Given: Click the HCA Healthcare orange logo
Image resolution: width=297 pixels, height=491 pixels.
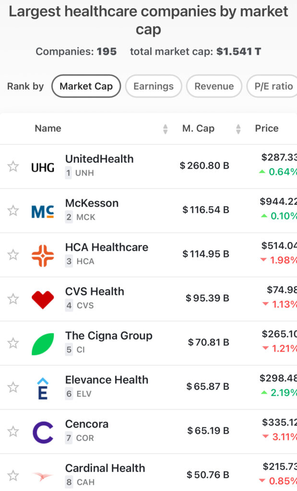Looking at the screenshot, I should tap(43, 255).
